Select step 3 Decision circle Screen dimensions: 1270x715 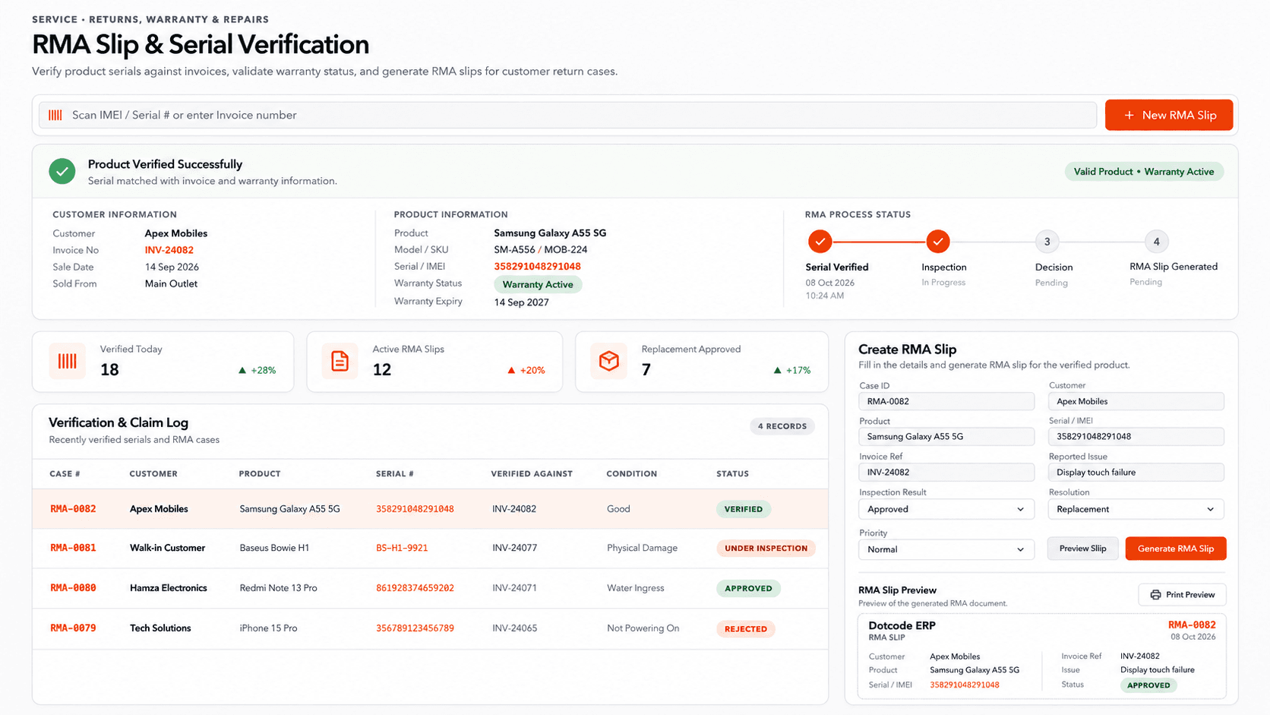coord(1047,242)
